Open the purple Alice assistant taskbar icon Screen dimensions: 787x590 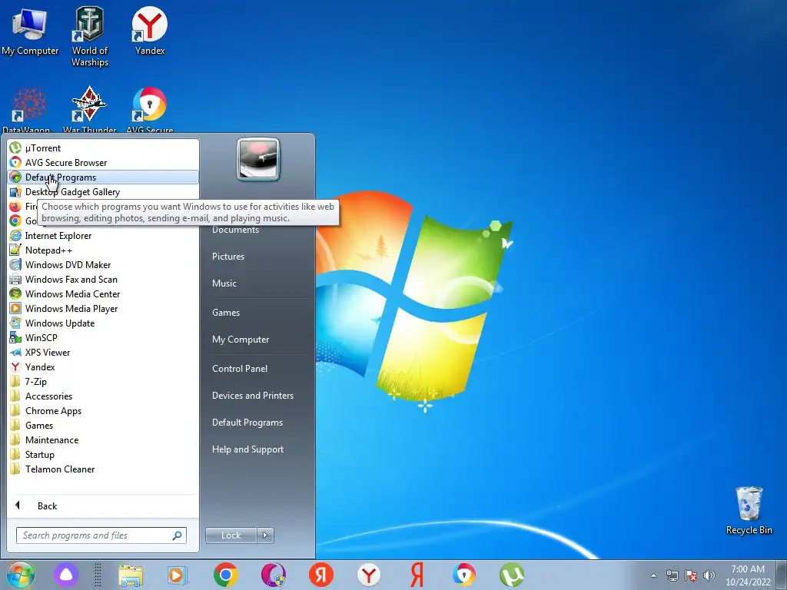point(66,575)
